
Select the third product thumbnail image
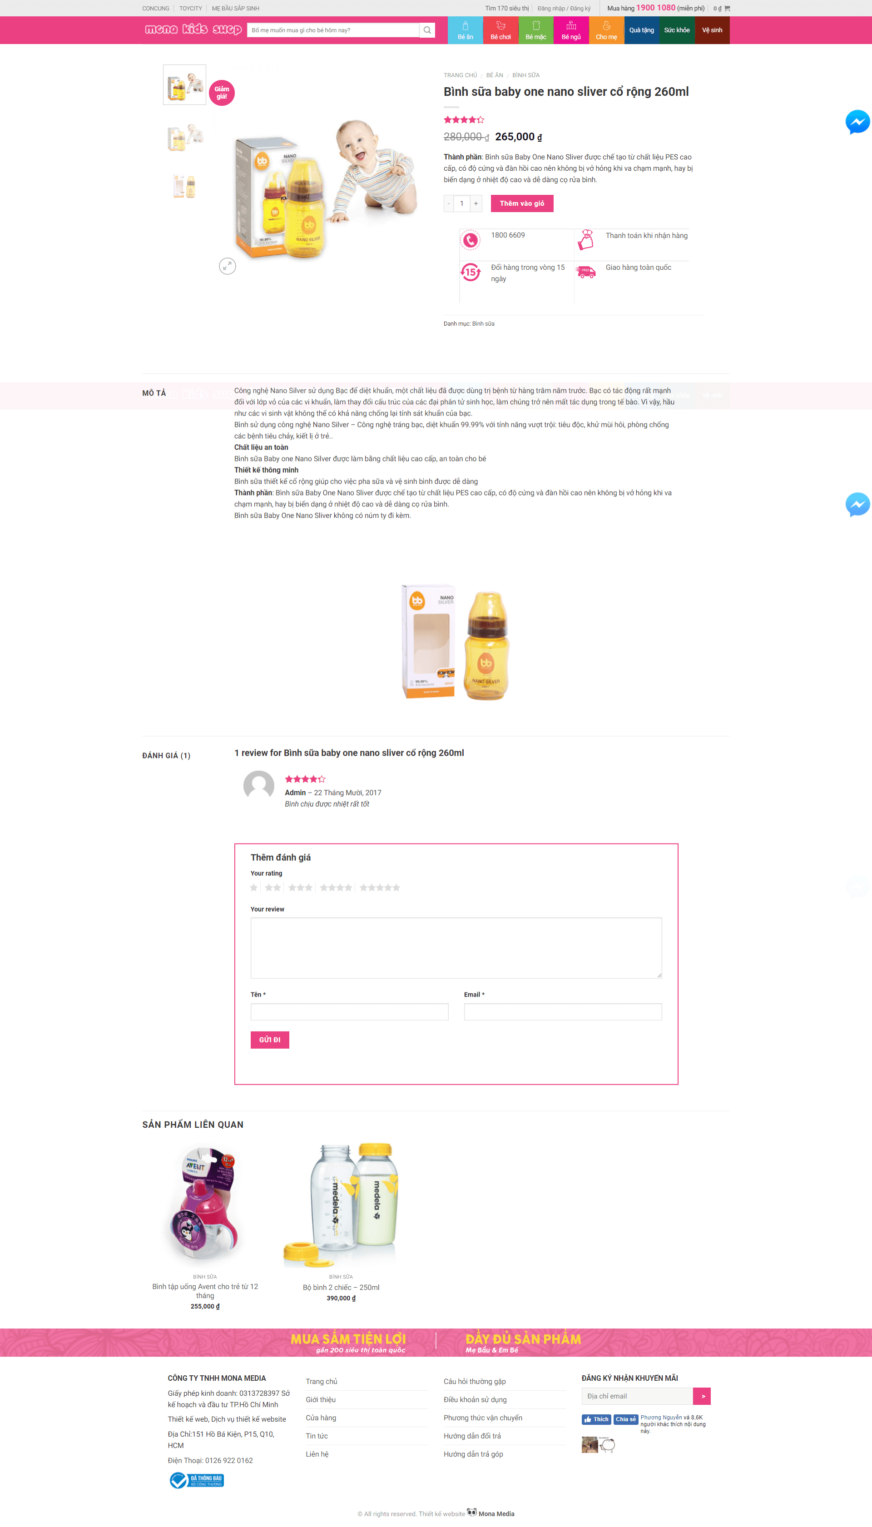184,186
